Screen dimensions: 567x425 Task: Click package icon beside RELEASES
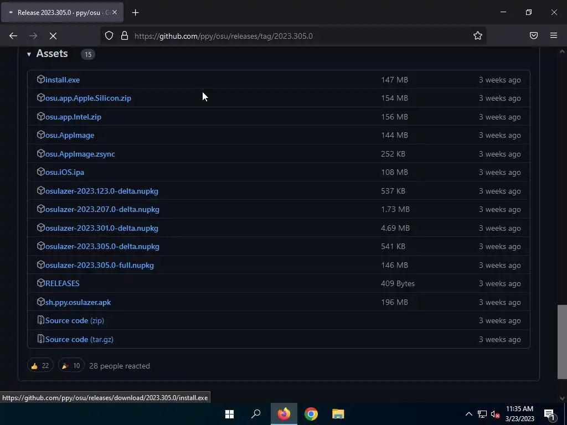tap(41, 283)
